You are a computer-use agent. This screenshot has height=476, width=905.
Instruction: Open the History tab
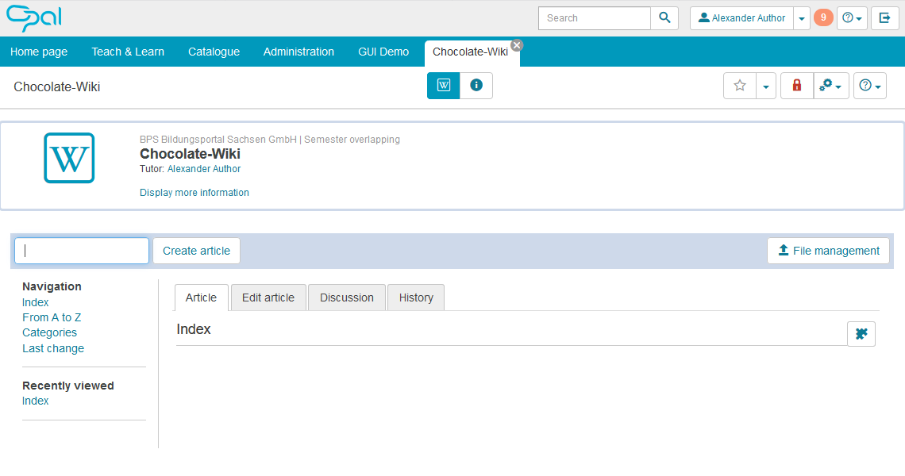point(416,297)
